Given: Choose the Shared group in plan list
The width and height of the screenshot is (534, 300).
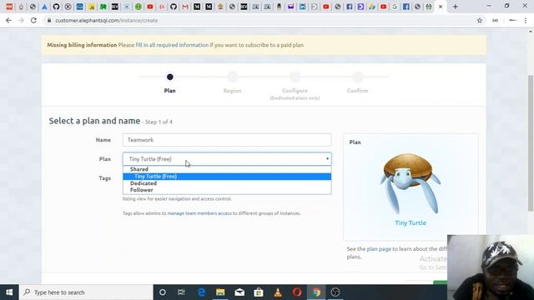Looking at the screenshot, I should [x=139, y=169].
